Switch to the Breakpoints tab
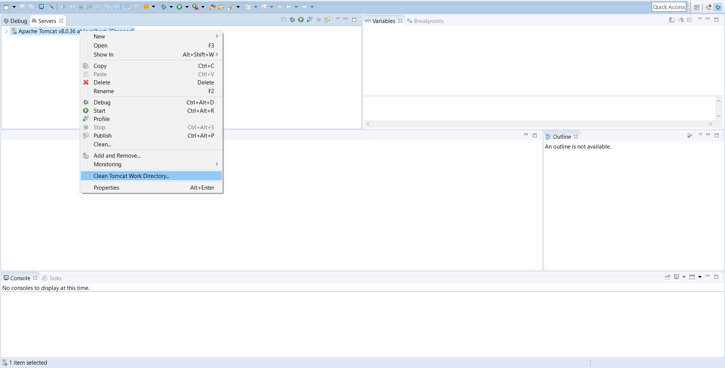Image resolution: width=725 pixels, height=368 pixels. [x=429, y=21]
